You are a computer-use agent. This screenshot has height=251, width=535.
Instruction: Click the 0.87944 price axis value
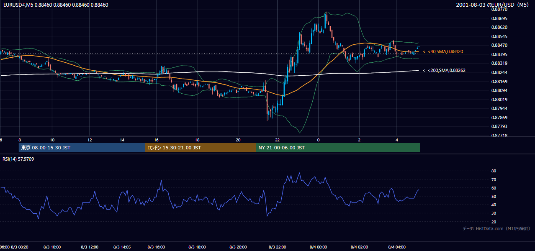coord(499,108)
